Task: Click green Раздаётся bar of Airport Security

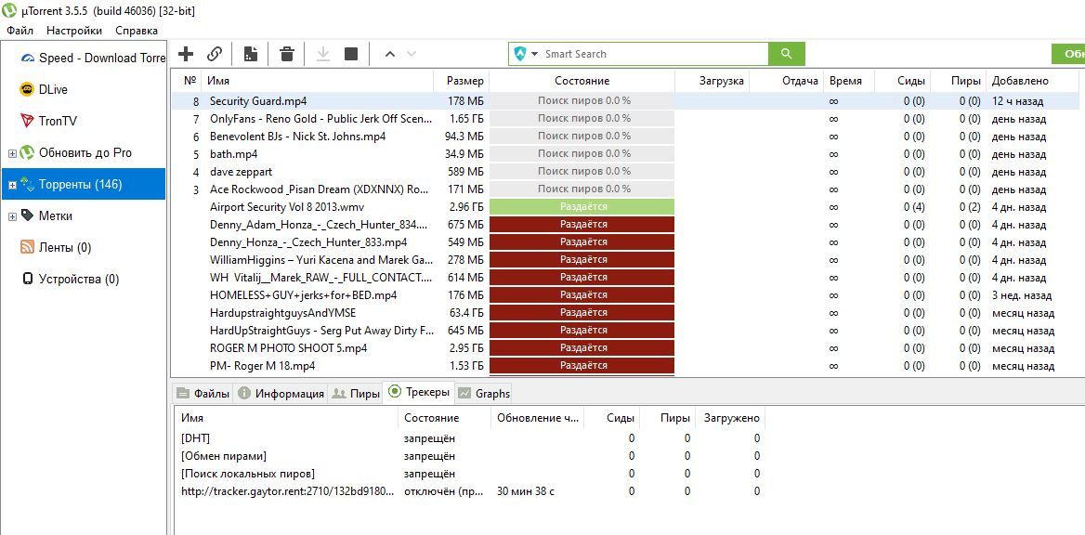Action: click(x=582, y=206)
